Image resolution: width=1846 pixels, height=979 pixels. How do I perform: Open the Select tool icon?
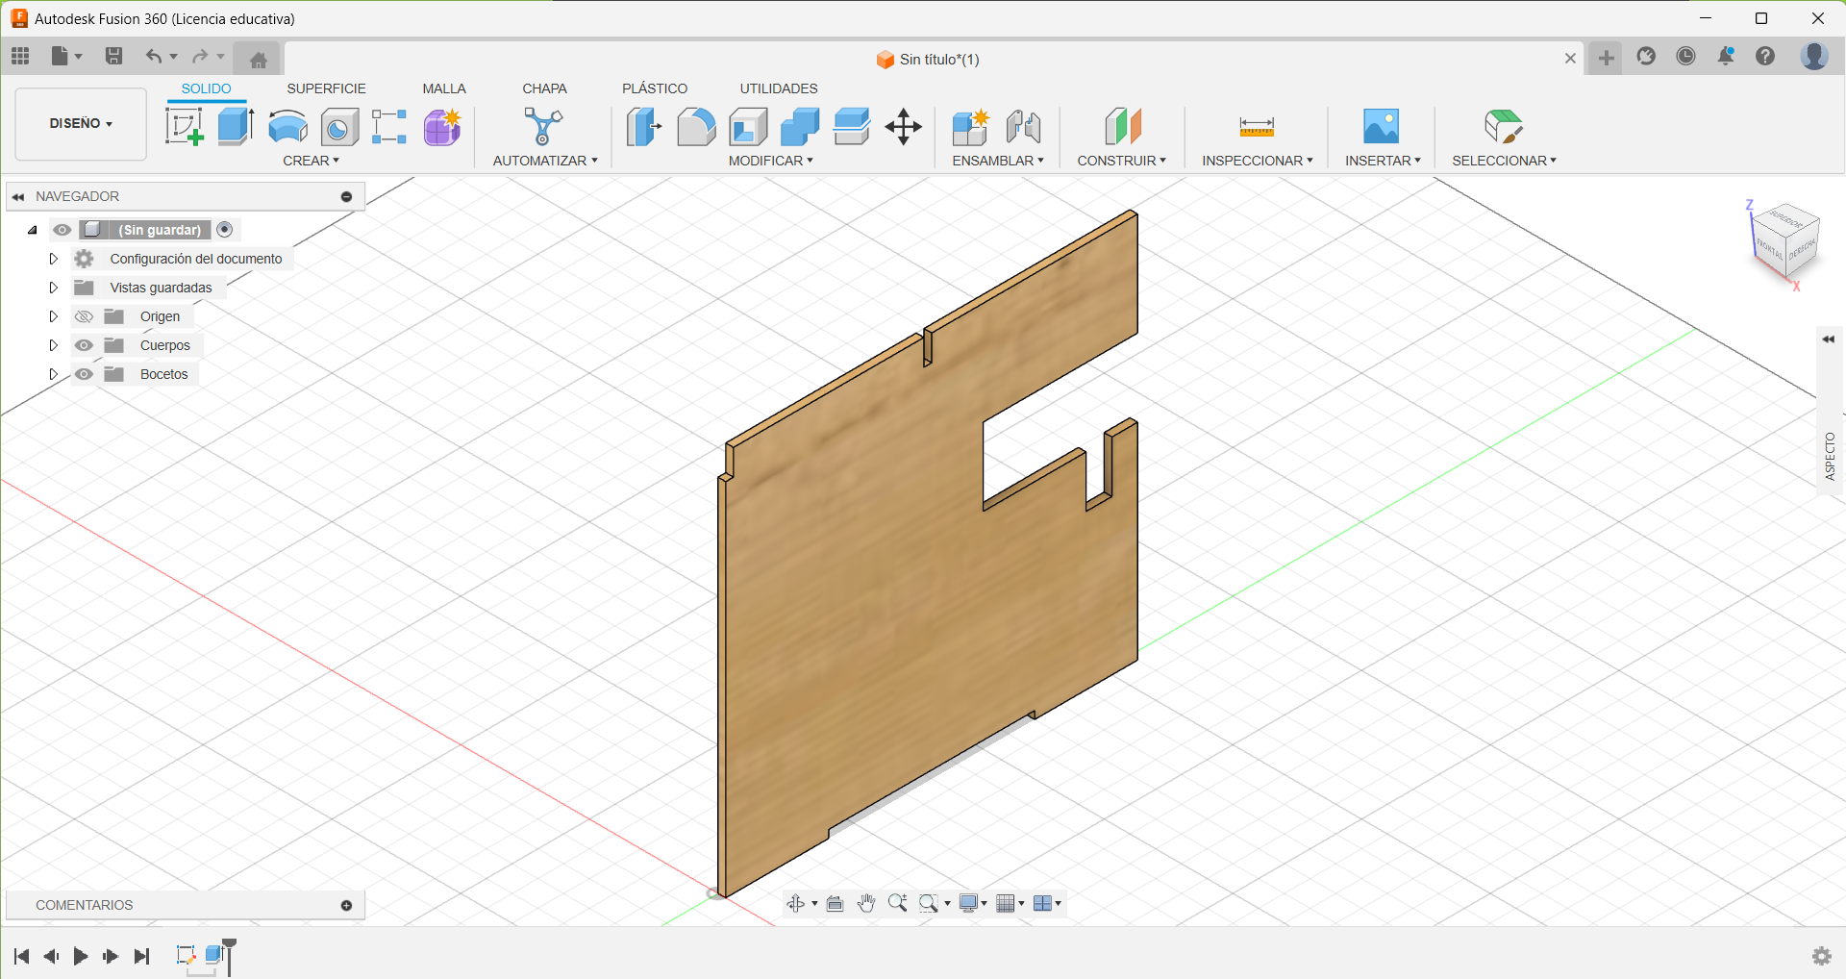(1504, 127)
